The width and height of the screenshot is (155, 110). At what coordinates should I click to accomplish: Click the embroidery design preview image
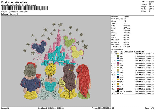tap(56, 61)
